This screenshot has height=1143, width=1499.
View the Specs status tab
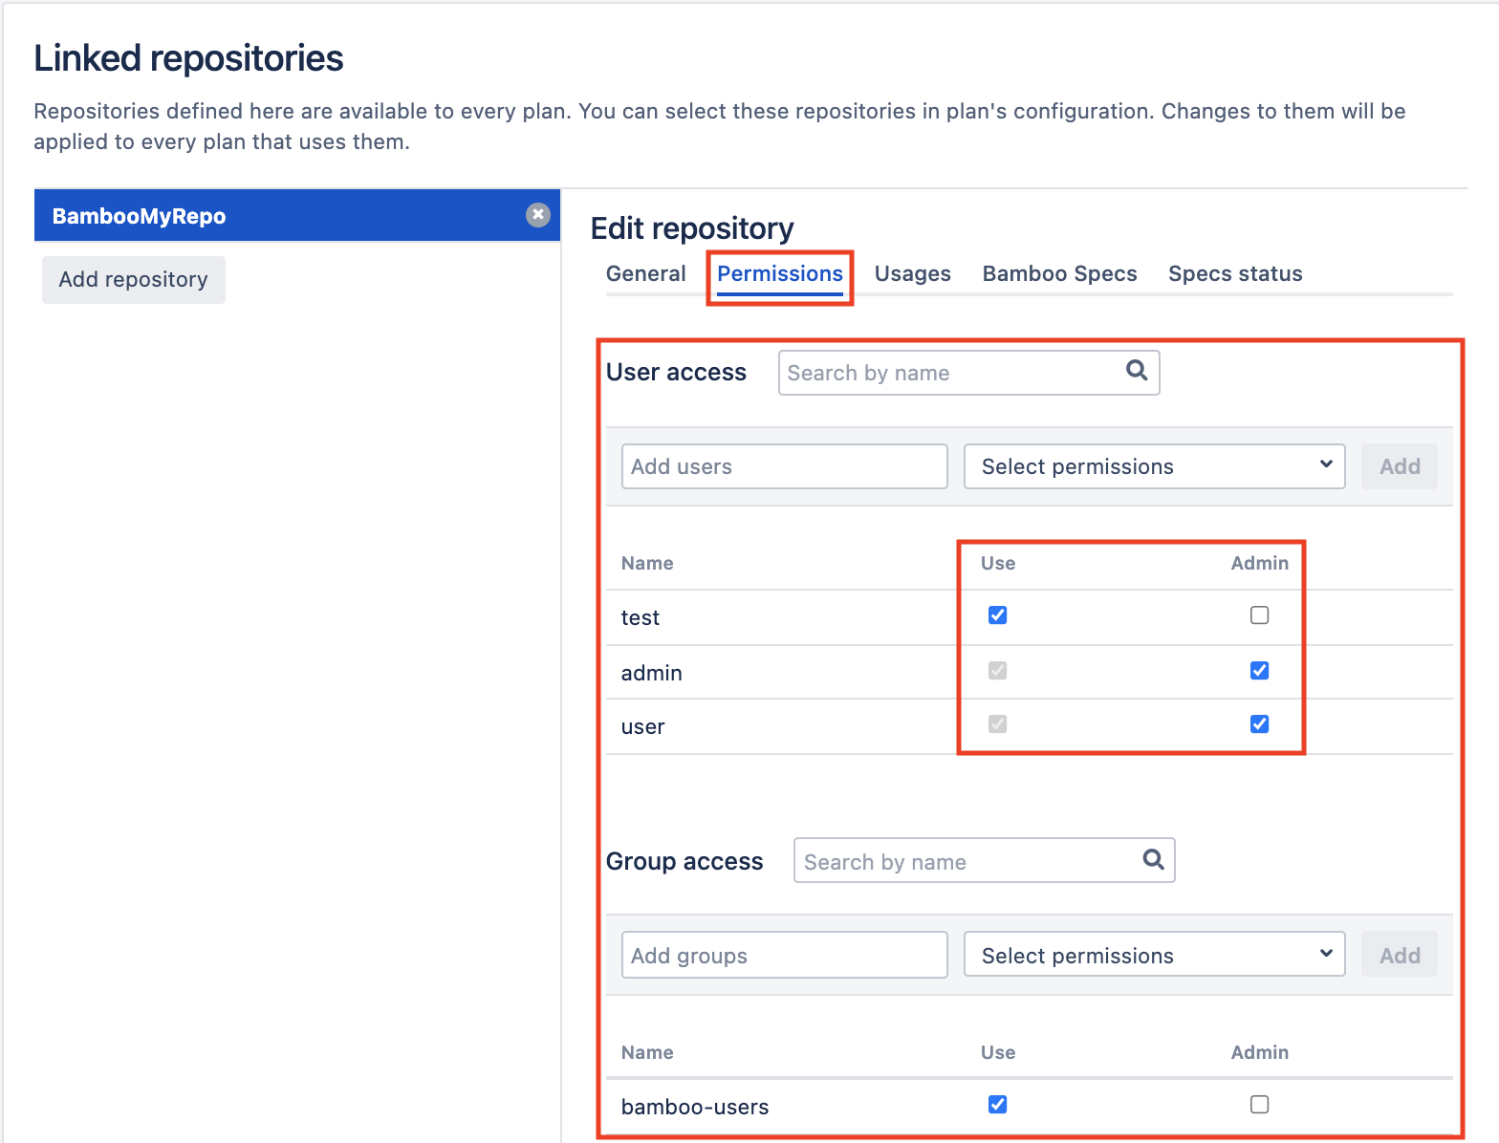pos(1235,273)
